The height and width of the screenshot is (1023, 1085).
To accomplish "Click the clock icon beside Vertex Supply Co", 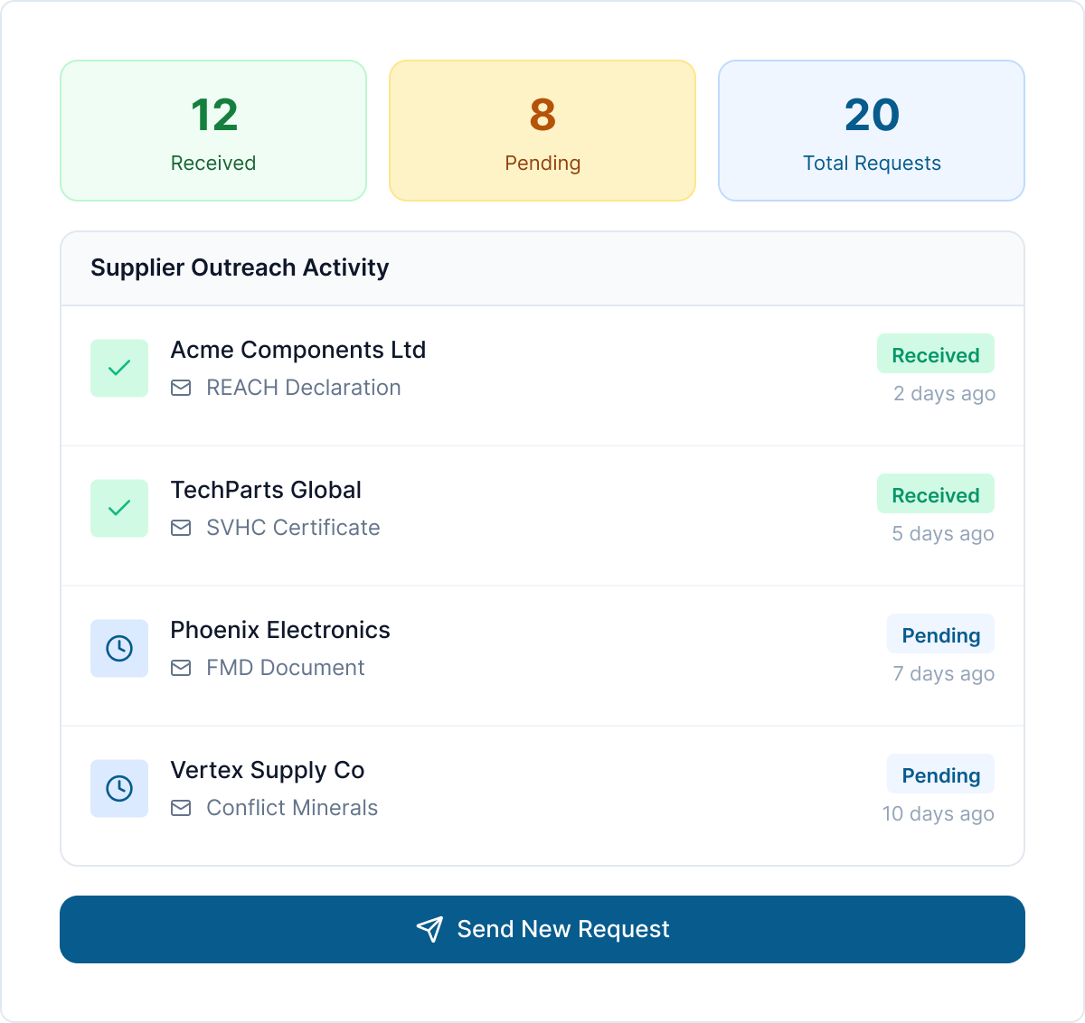I will click(x=118, y=788).
